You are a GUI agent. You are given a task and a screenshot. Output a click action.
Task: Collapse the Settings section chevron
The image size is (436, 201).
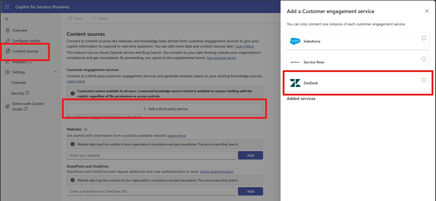[55, 72]
